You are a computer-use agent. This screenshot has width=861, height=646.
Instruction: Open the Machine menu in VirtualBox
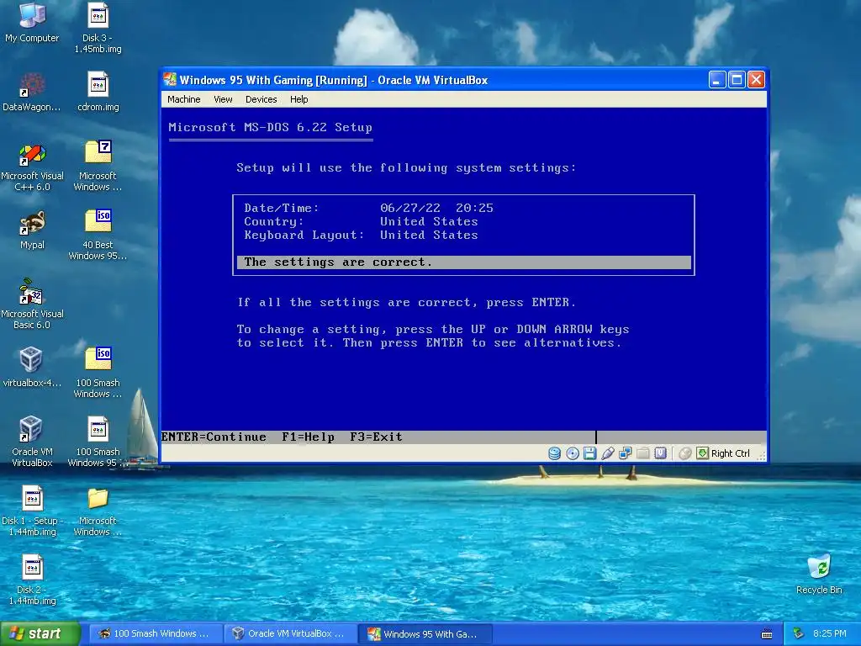click(x=183, y=99)
